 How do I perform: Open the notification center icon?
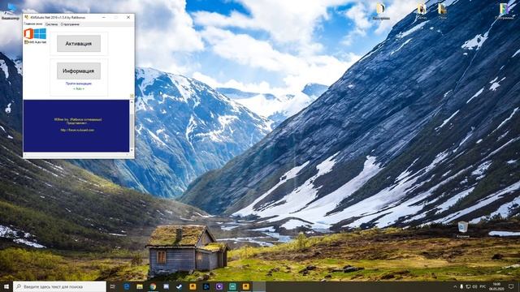511,286
